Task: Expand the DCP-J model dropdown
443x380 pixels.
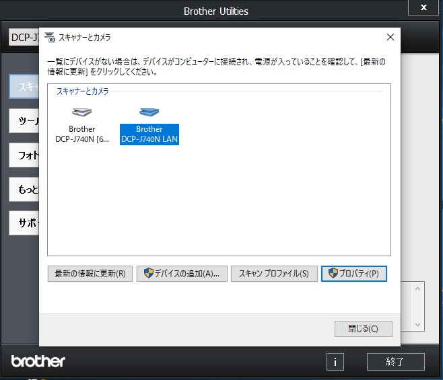Action: click(24, 38)
